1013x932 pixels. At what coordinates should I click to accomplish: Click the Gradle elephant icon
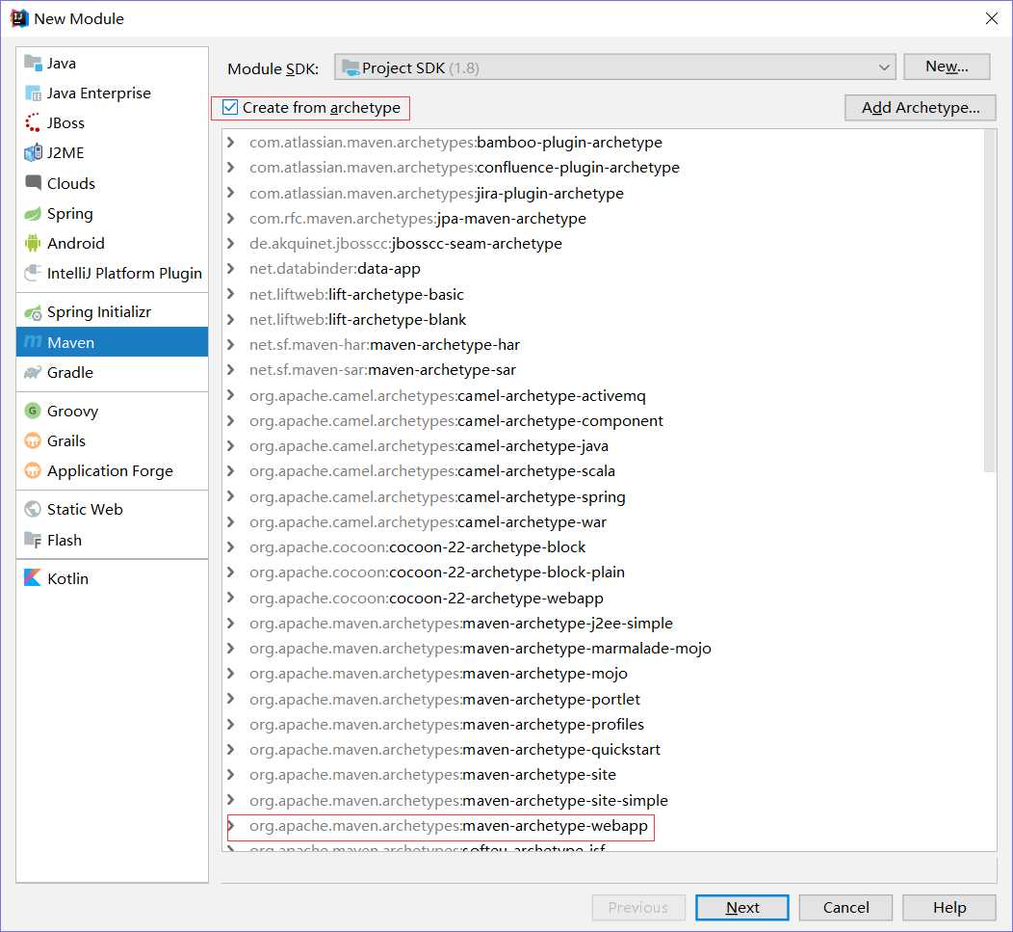[x=33, y=373]
